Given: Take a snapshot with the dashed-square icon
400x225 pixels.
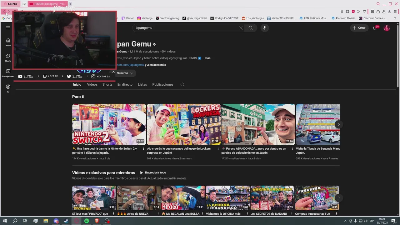Looking at the screenshot, I should [x=347, y=12].
